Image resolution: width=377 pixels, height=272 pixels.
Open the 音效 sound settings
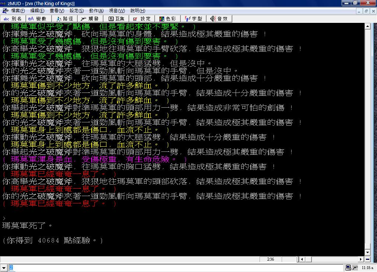coord(219,19)
